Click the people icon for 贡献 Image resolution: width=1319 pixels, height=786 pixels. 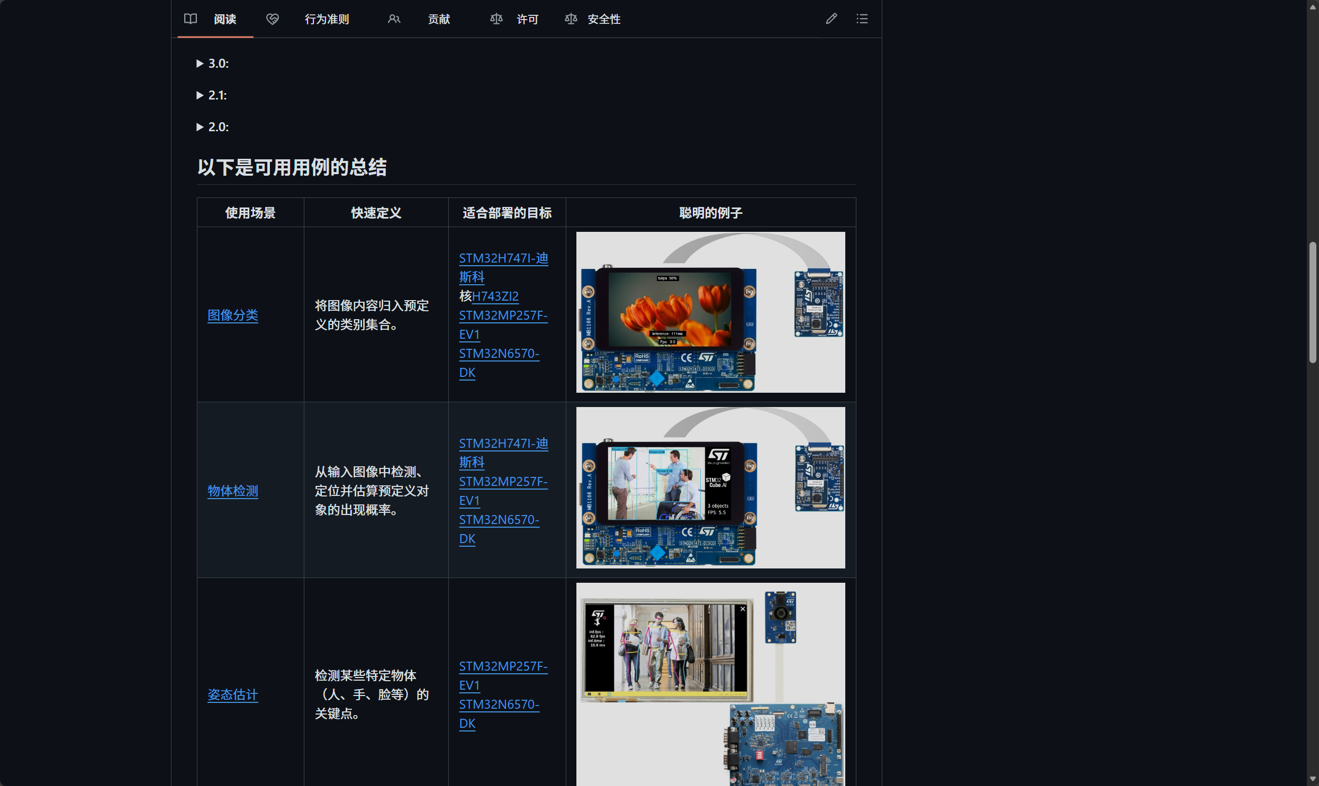(393, 19)
